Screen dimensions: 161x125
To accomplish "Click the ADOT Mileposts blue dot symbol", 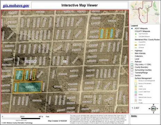I will click(x=132, y=28).
